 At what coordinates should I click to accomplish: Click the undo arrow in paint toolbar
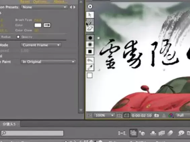[90, 60]
